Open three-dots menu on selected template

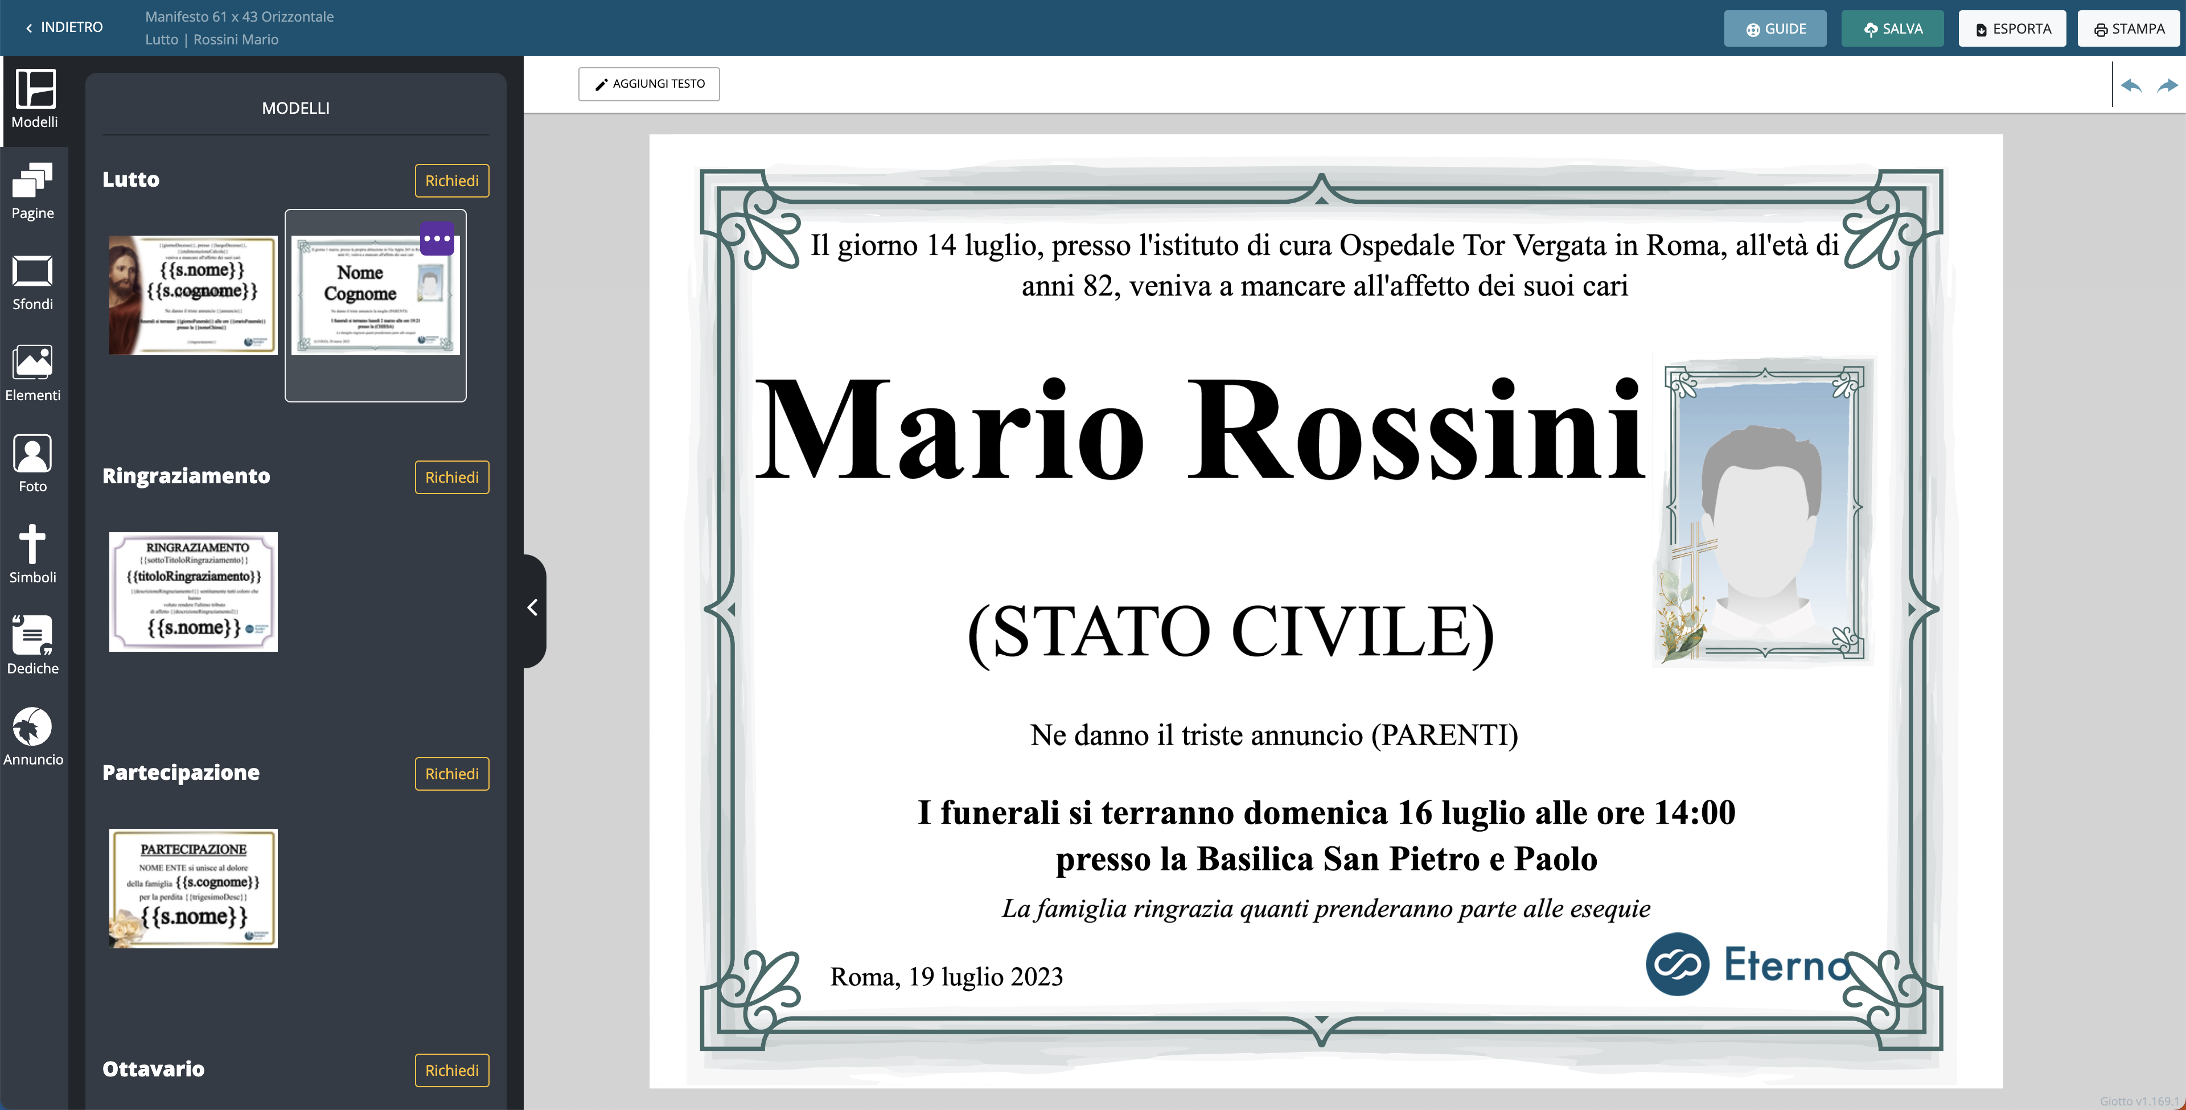(x=437, y=239)
